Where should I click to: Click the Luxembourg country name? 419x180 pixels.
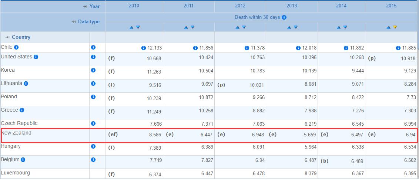tap(16, 173)
